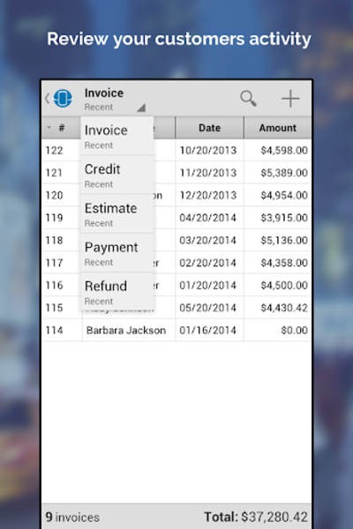Image resolution: width=353 pixels, height=529 pixels.
Task: Select date 01/16/2014
Action: (207, 331)
